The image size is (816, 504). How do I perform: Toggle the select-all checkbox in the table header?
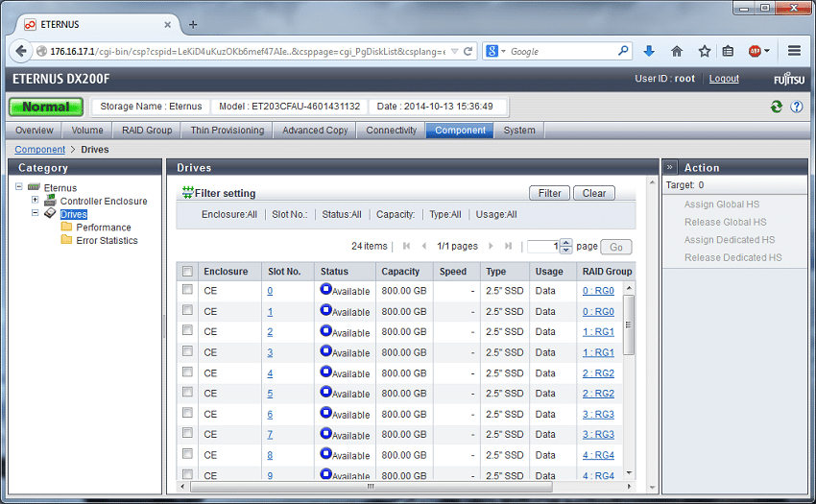(x=187, y=272)
